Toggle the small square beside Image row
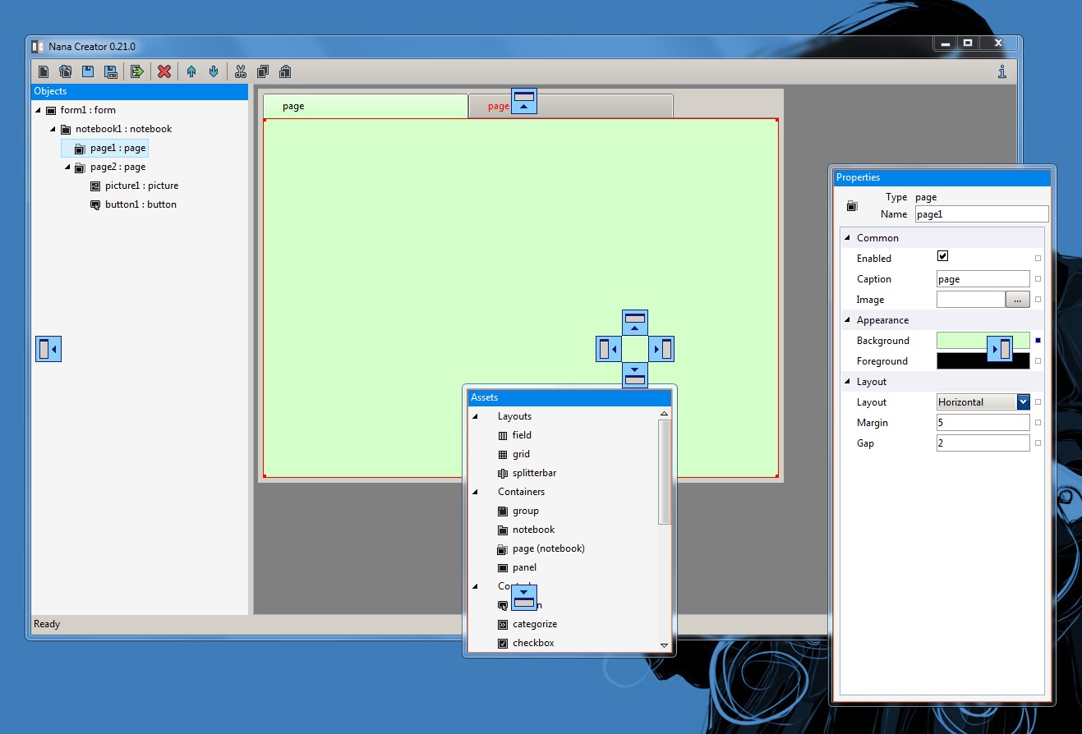The width and height of the screenshot is (1082, 734). click(x=1038, y=300)
